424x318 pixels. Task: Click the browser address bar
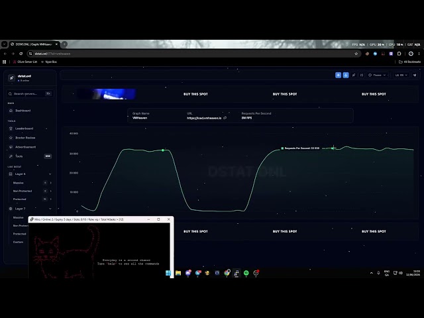189,54
